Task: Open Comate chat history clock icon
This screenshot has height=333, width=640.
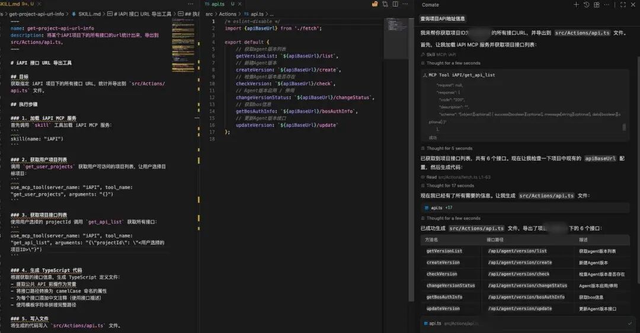Action: [x=586, y=5]
